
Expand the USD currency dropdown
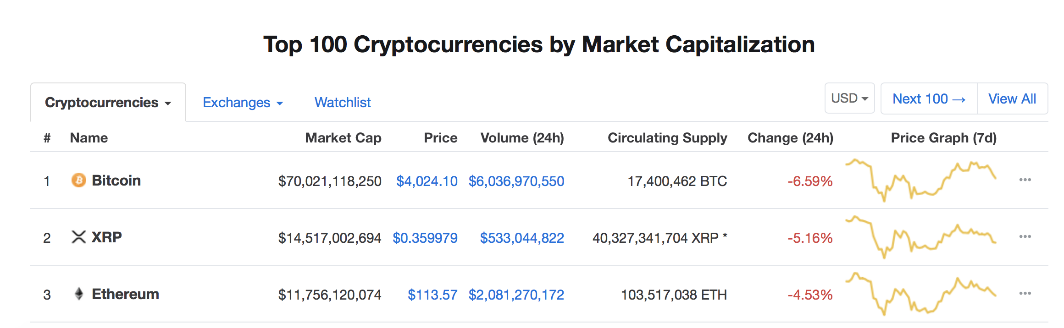850,98
